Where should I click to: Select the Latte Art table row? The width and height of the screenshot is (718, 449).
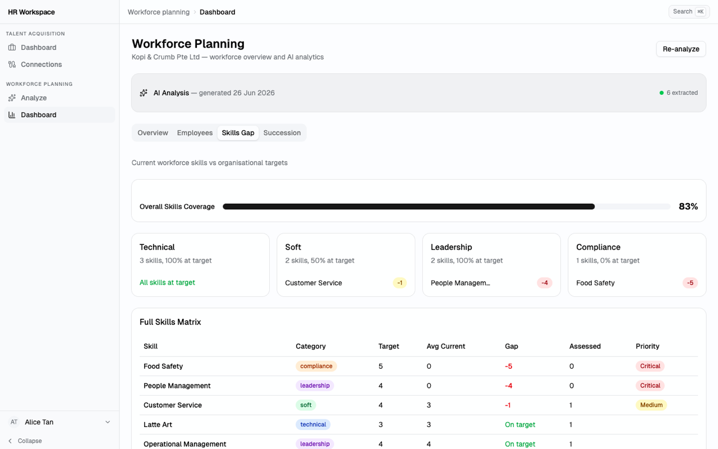tap(418, 425)
